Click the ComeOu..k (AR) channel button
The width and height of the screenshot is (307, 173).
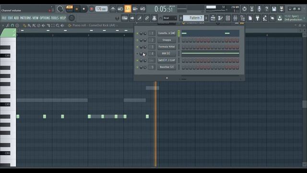click(x=166, y=33)
